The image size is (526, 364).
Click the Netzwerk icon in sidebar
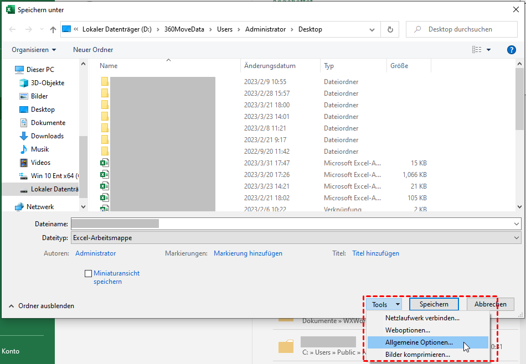coord(20,207)
